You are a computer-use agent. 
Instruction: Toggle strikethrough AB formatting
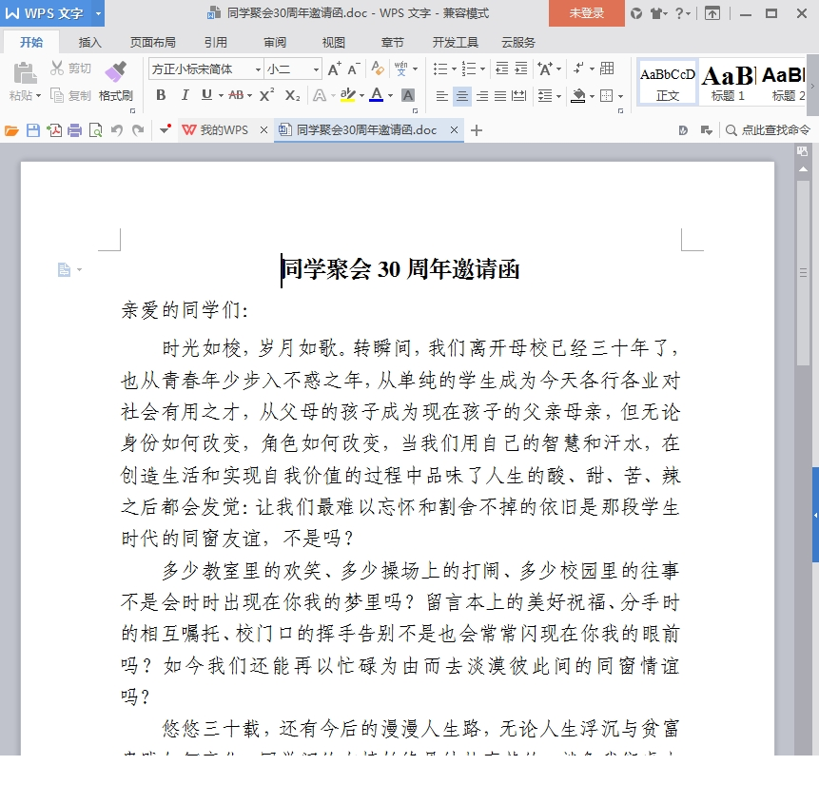236,95
